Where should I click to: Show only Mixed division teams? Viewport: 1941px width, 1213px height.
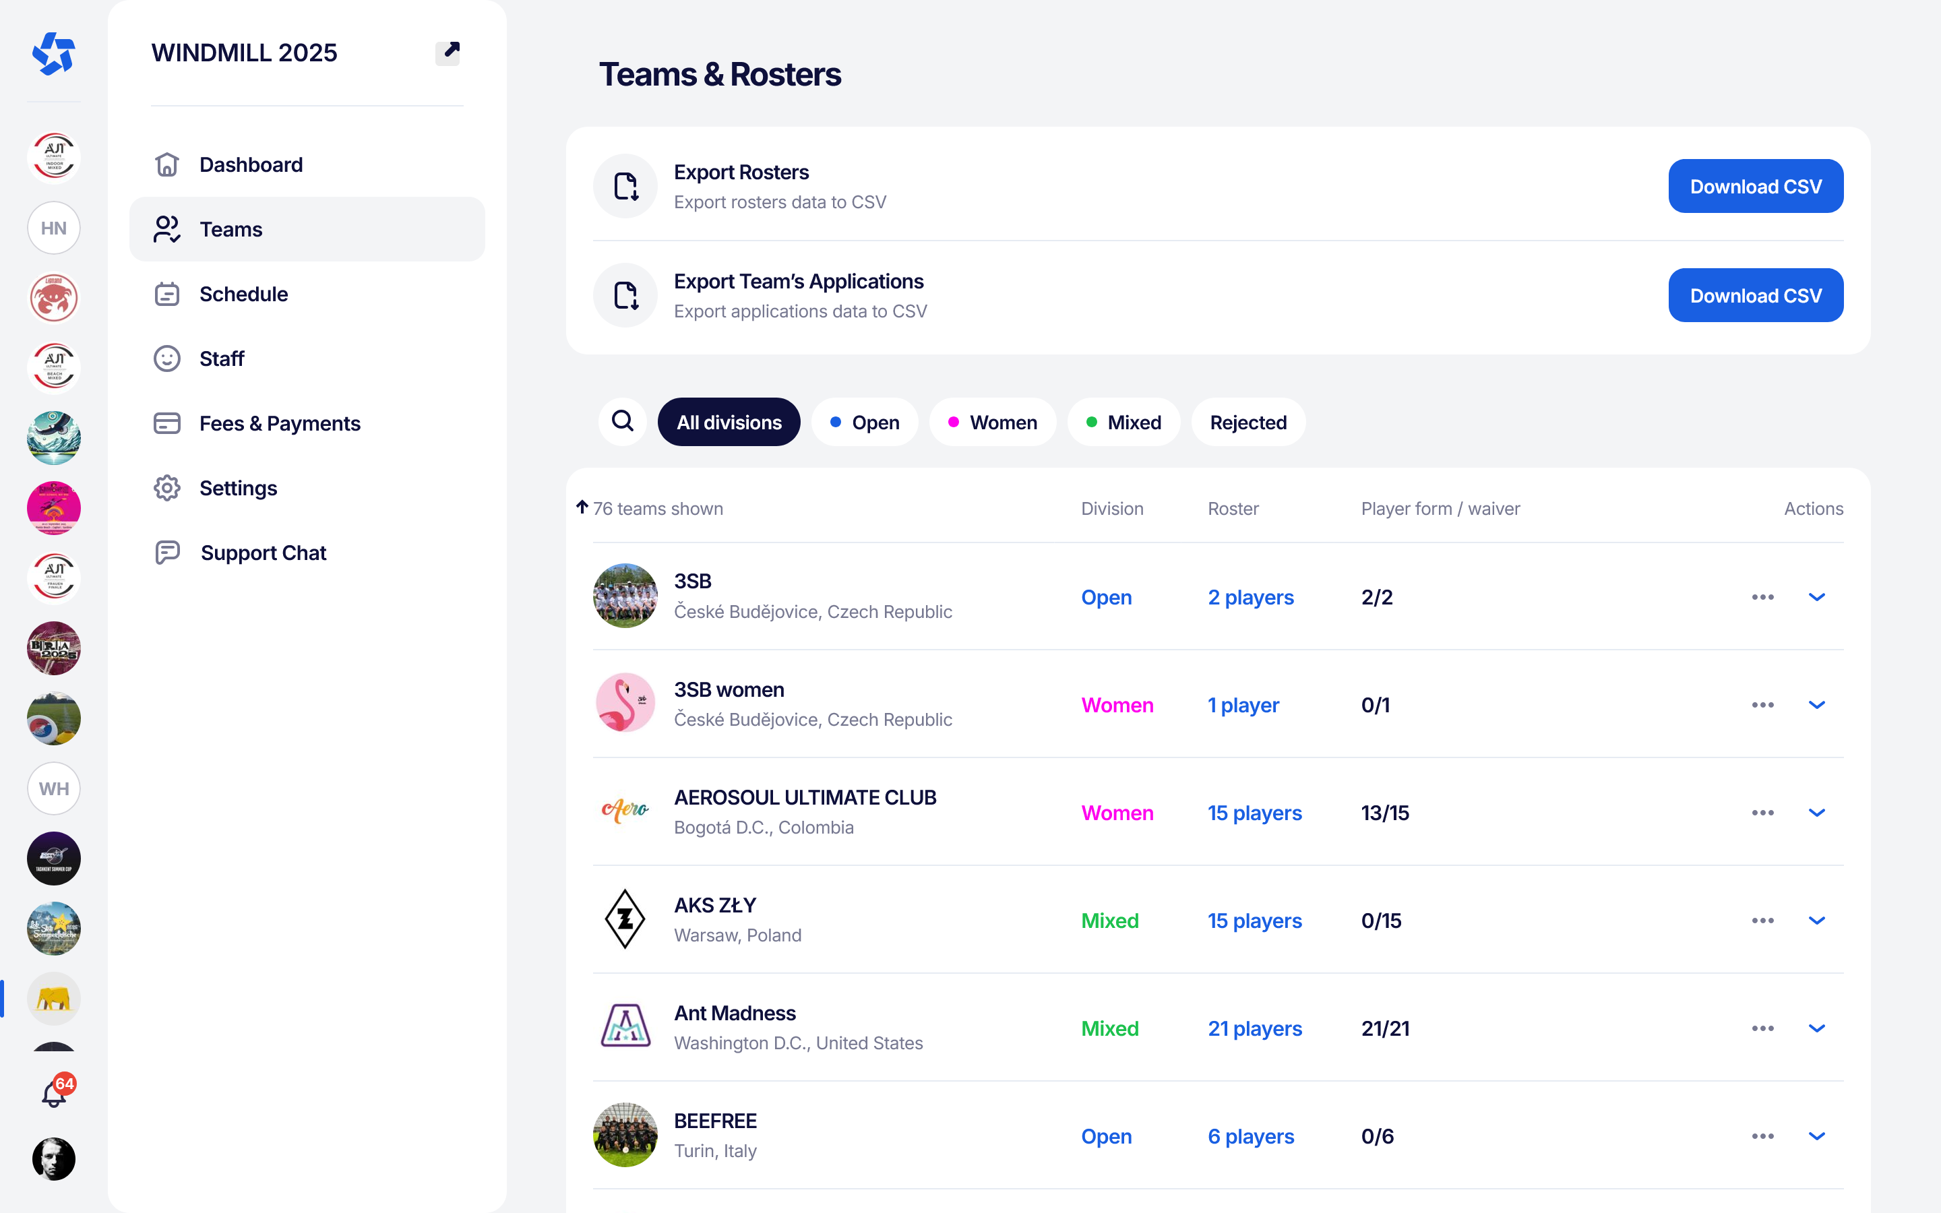coord(1123,422)
